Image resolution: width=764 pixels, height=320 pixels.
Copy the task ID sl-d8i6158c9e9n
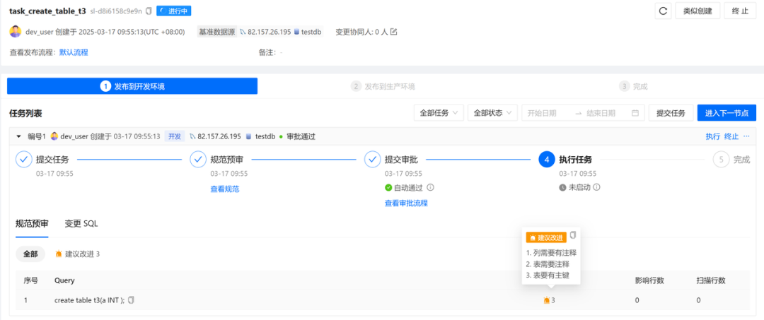(149, 11)
